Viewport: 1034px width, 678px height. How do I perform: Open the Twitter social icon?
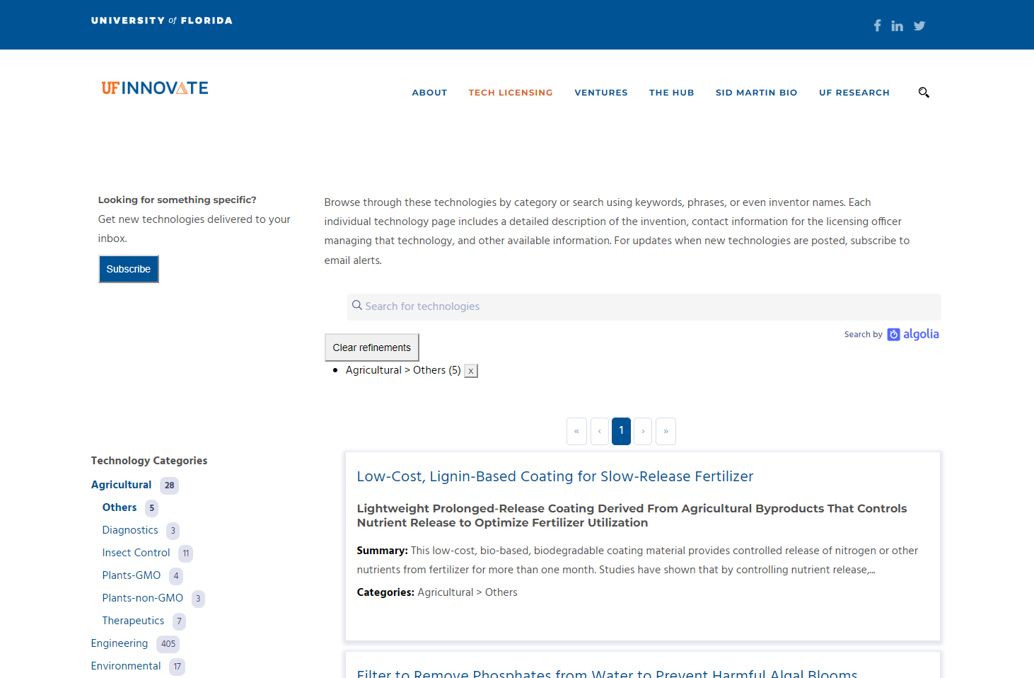(x=919, y=26)
